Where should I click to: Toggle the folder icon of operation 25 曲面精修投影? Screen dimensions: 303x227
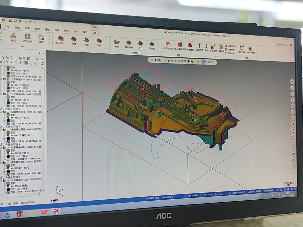point(4,162)
